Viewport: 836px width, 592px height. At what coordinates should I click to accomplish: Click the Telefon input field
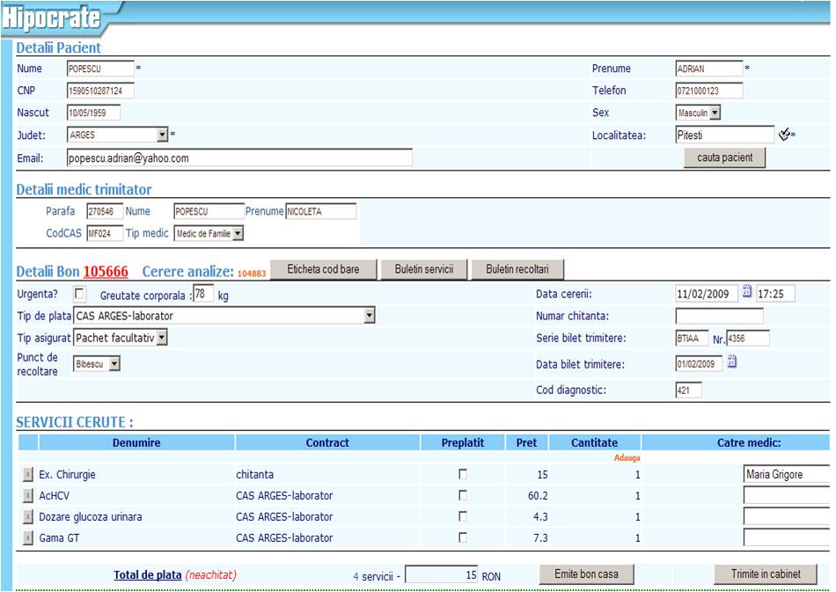pos(708,91)
